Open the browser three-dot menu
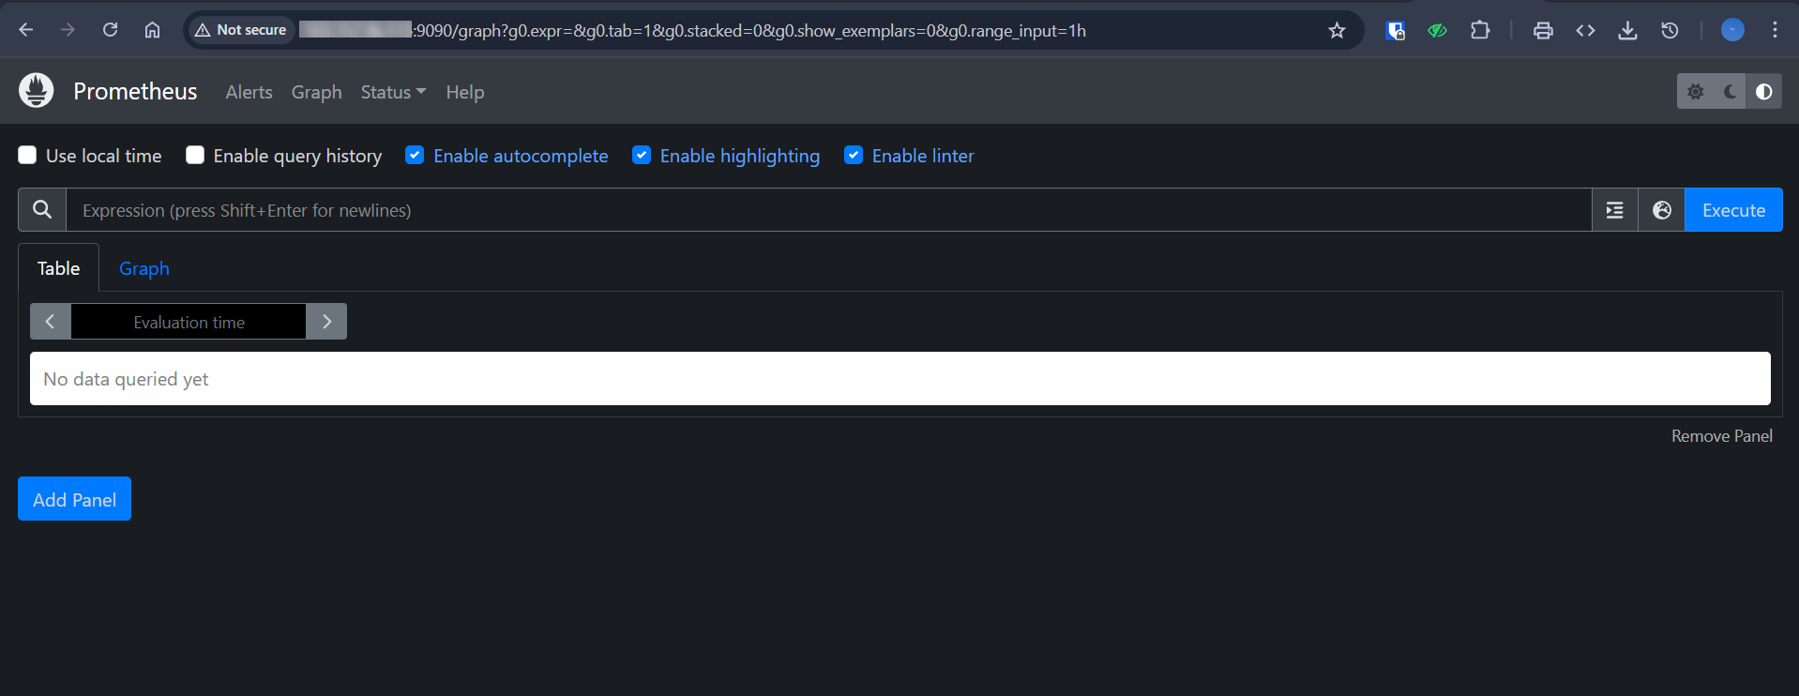Image resolution: width=1799 pixels, height=696 pixels. coord(1775,31)
